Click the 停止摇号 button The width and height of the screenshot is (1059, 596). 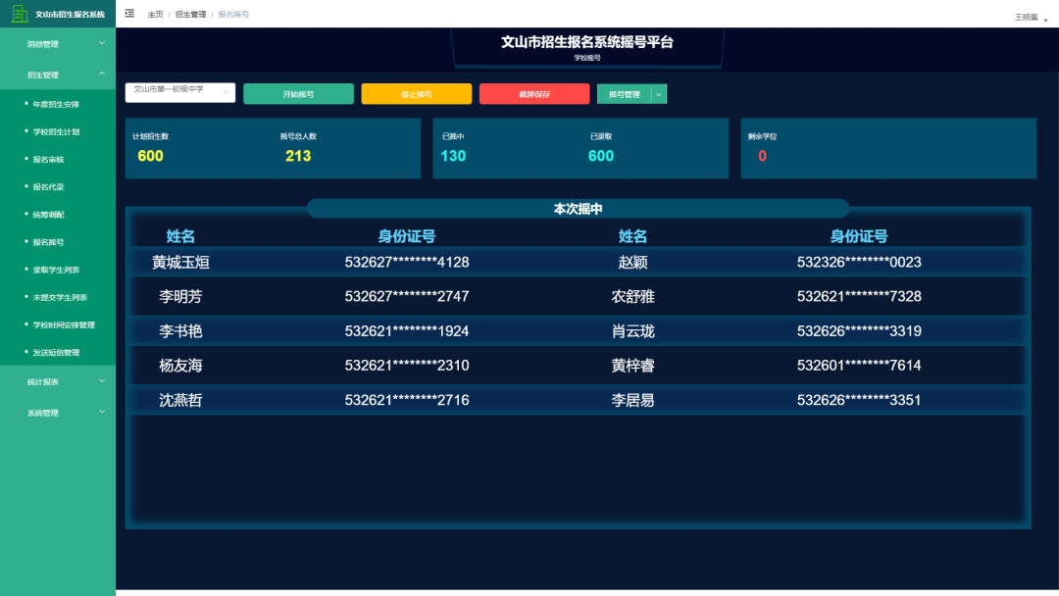click(x=416, y=93)
